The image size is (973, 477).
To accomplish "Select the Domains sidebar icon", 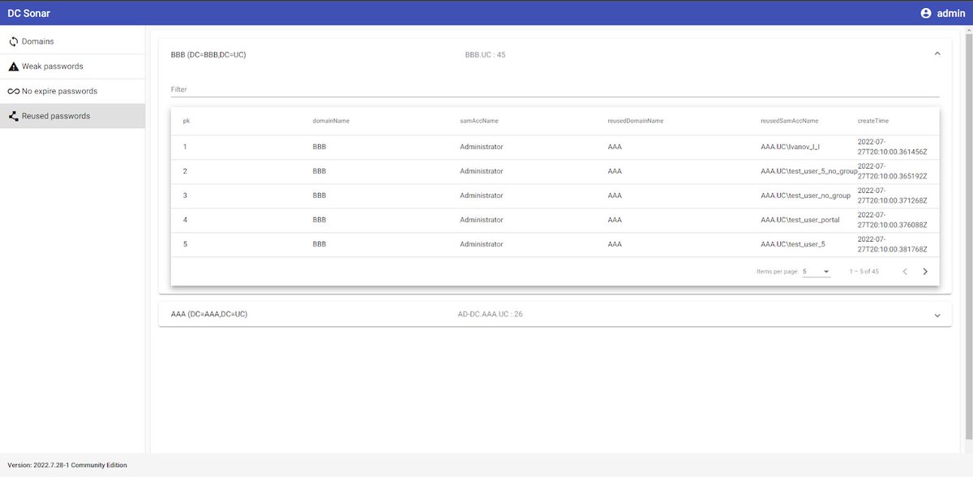I will point(13,41).
